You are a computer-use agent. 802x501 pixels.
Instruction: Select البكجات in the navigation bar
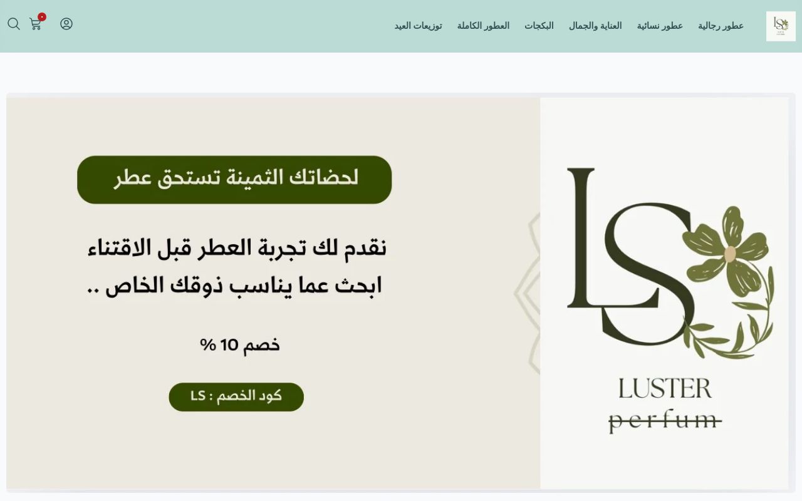[539, 26]
